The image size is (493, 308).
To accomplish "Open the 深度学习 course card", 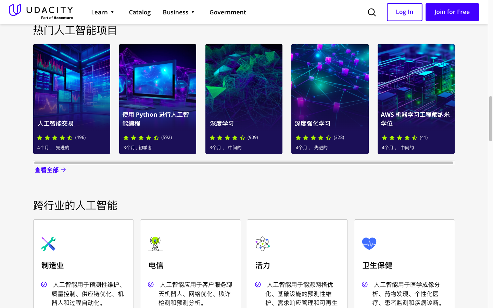I will (244, 99).
